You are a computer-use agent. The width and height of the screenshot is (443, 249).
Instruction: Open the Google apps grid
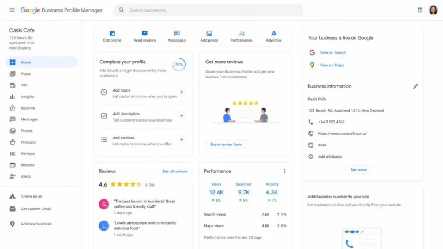pyautogui.click(x=420, y=10)
